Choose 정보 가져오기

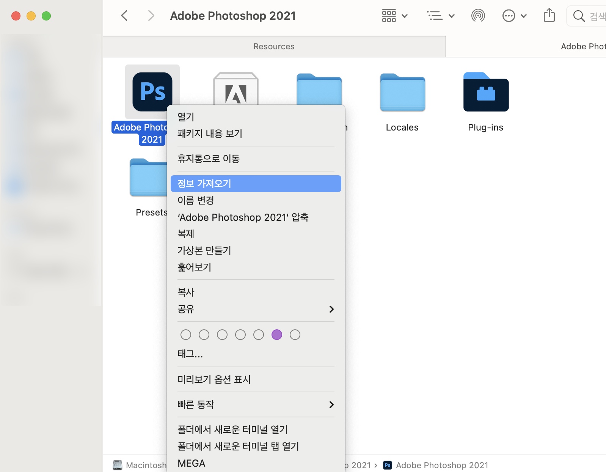(x=256, y=184)
